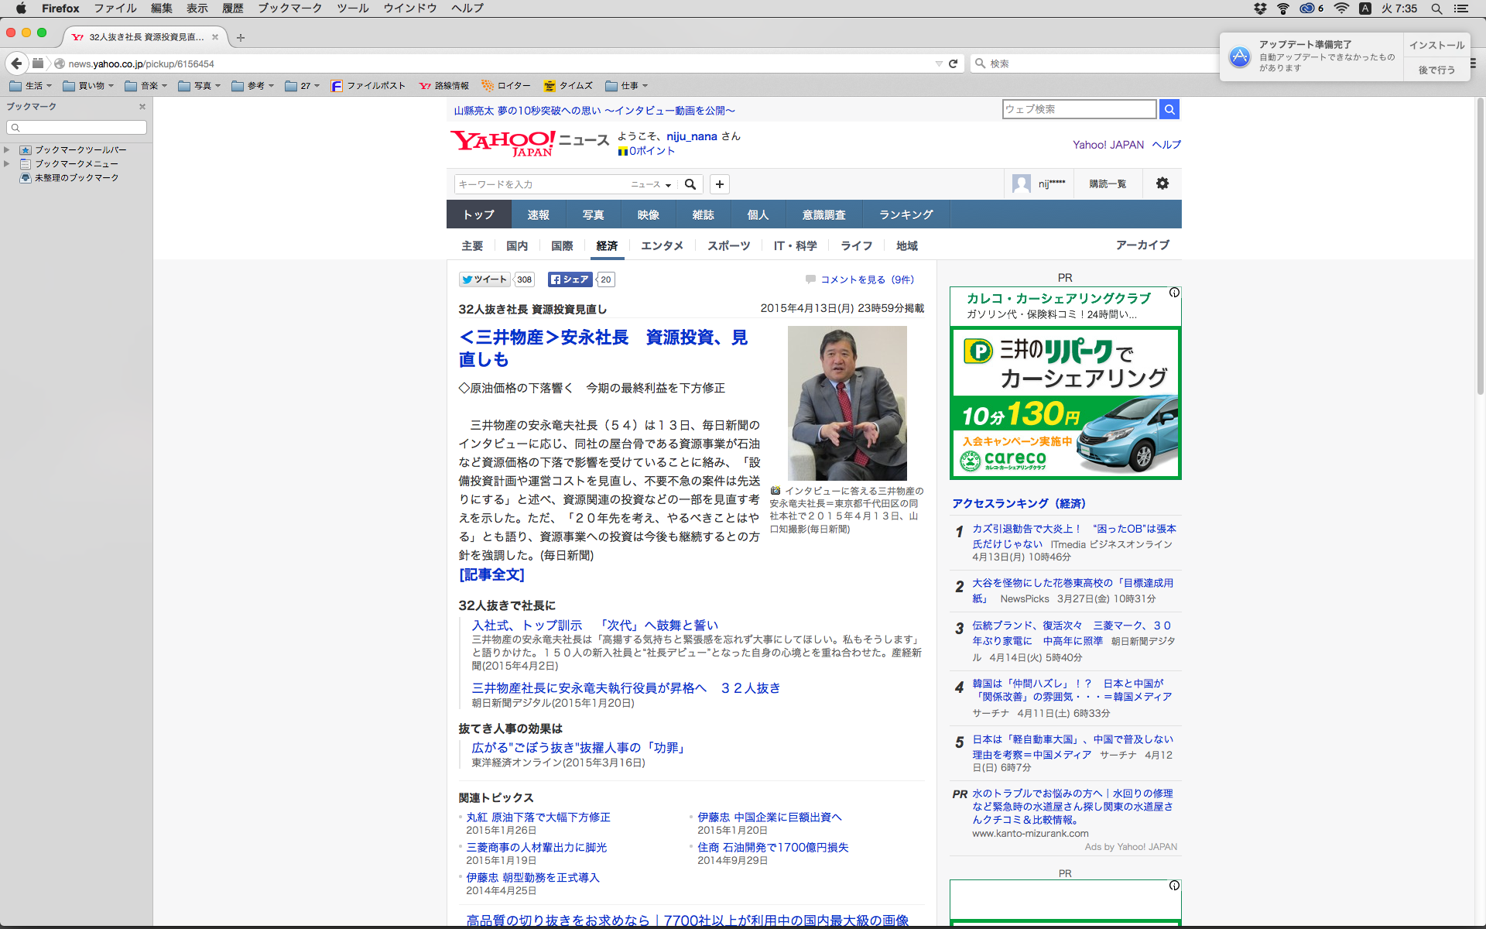Click the Facebook シェア button

coord(570,279)
